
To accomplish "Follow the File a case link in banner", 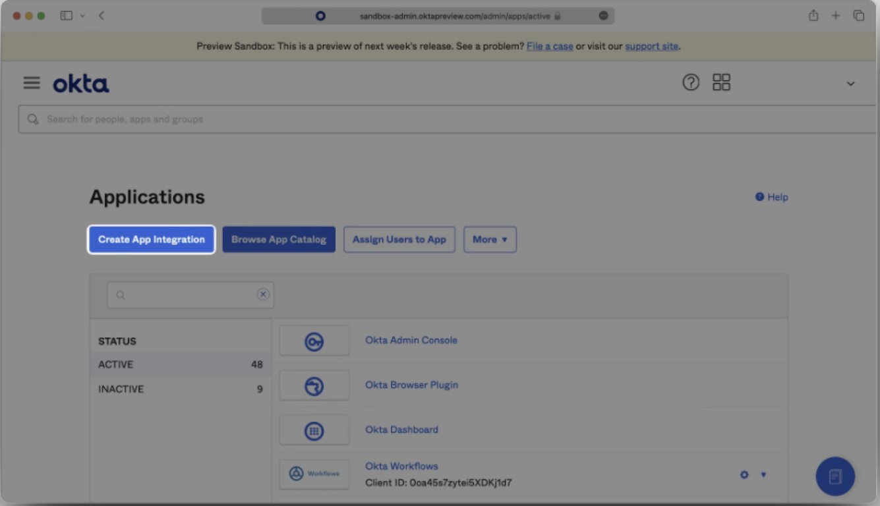I will 550,46.
